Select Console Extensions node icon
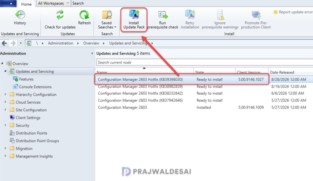Screen dimensions: 313x181 pyautogui.click(x=15, y=87)
